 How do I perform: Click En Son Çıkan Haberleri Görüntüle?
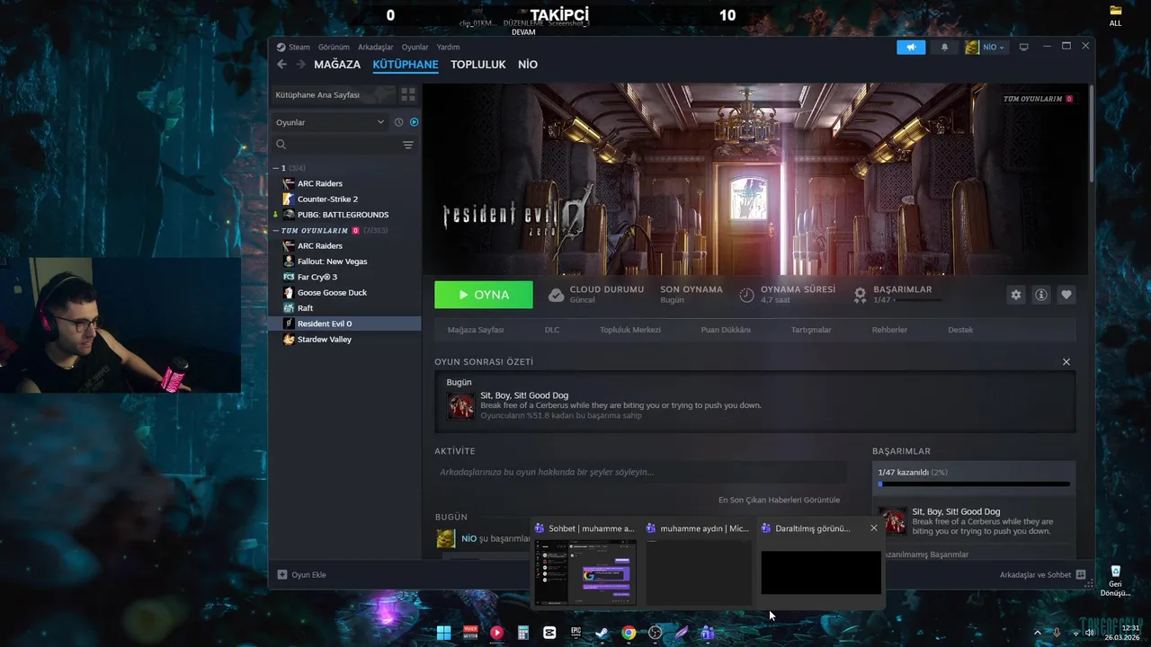(x=779, y=500)
